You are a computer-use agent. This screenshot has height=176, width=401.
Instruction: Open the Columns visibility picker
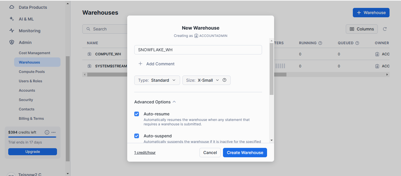[x=362, y=29]
